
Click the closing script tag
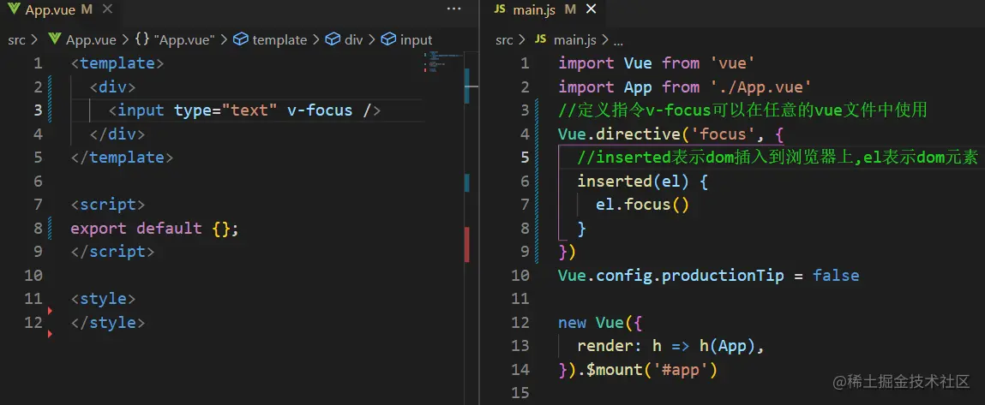point(112,252)
